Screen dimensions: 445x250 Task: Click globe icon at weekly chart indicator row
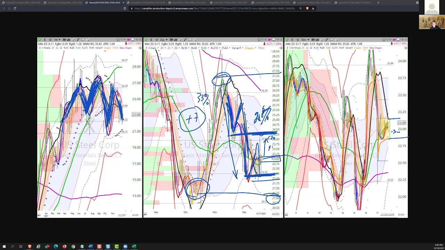[x=140, y=48]
